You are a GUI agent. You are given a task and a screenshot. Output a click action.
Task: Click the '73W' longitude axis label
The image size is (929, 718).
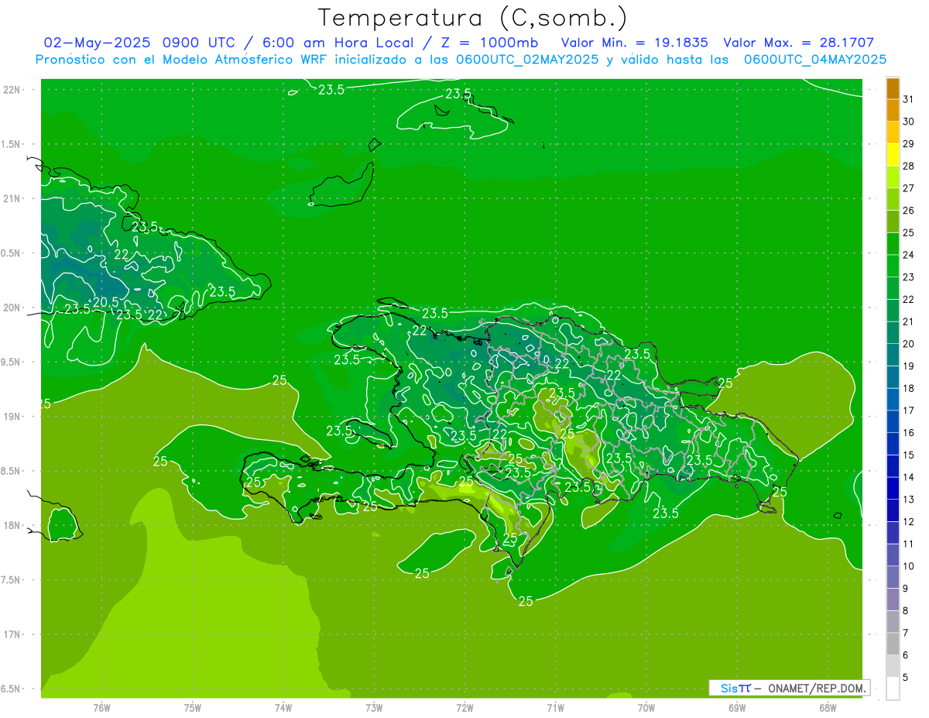(x=374, y=707)
